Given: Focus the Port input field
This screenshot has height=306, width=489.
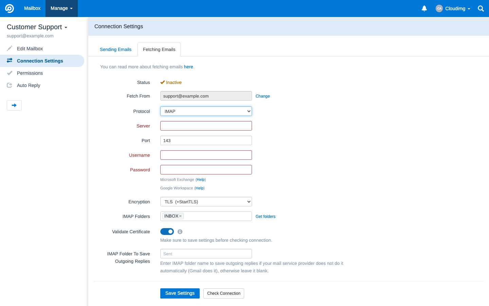Looking at the screenshot, I should click(x=206, y=140).
